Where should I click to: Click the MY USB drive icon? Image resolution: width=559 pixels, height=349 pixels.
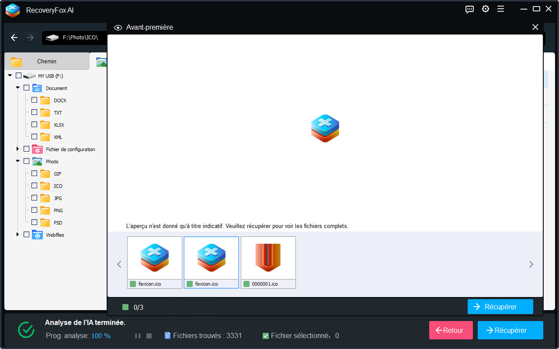point(29,76)
